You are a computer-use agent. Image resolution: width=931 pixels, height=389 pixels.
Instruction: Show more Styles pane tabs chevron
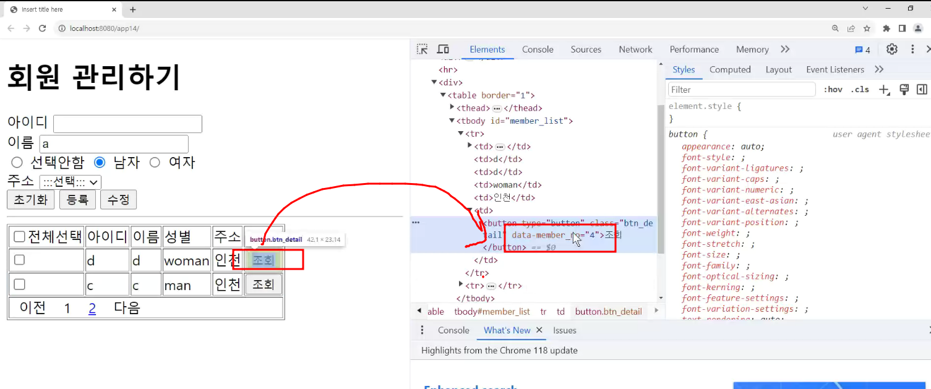(x=879, y=69)
